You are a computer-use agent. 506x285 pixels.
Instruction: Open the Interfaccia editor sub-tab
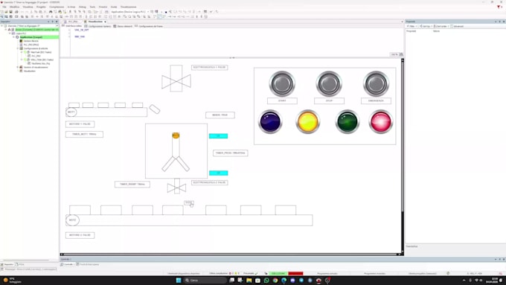(x=72, y=26)
